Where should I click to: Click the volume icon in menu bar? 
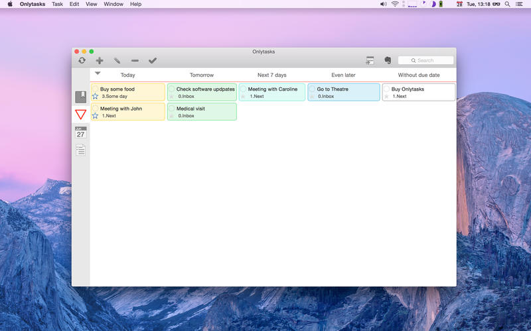384,4
